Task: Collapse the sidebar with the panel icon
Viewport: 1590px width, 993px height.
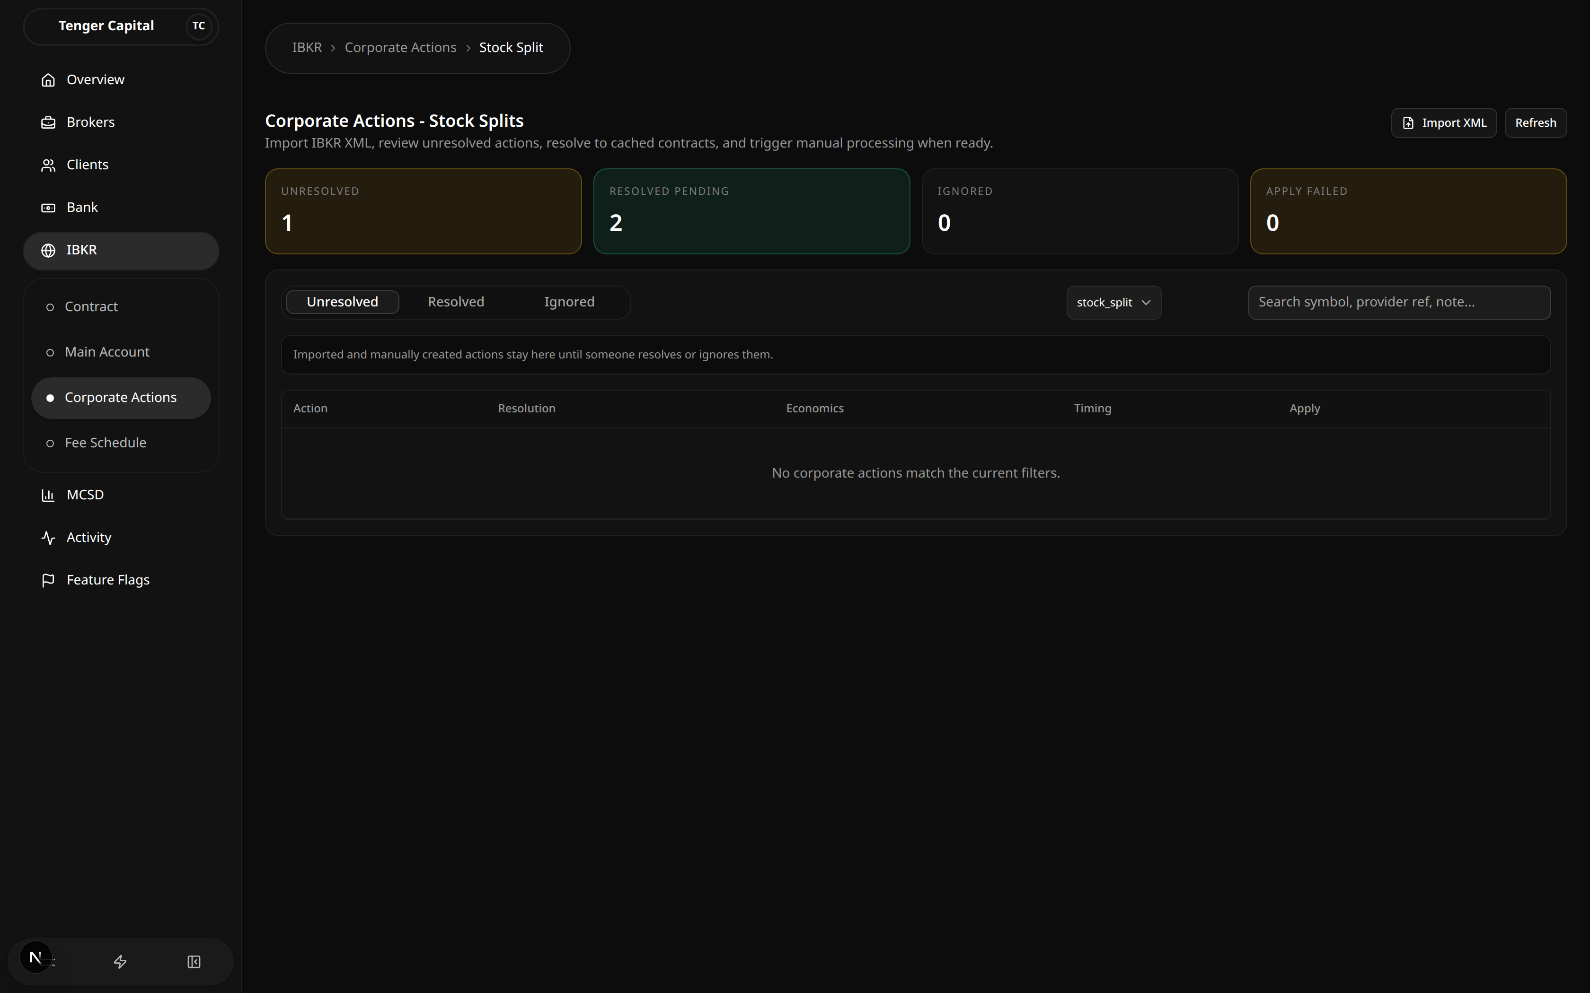Action: [x=194, y=961]
